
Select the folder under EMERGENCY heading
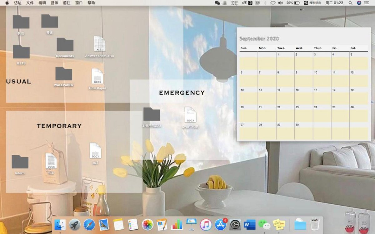tap(152, 114)
